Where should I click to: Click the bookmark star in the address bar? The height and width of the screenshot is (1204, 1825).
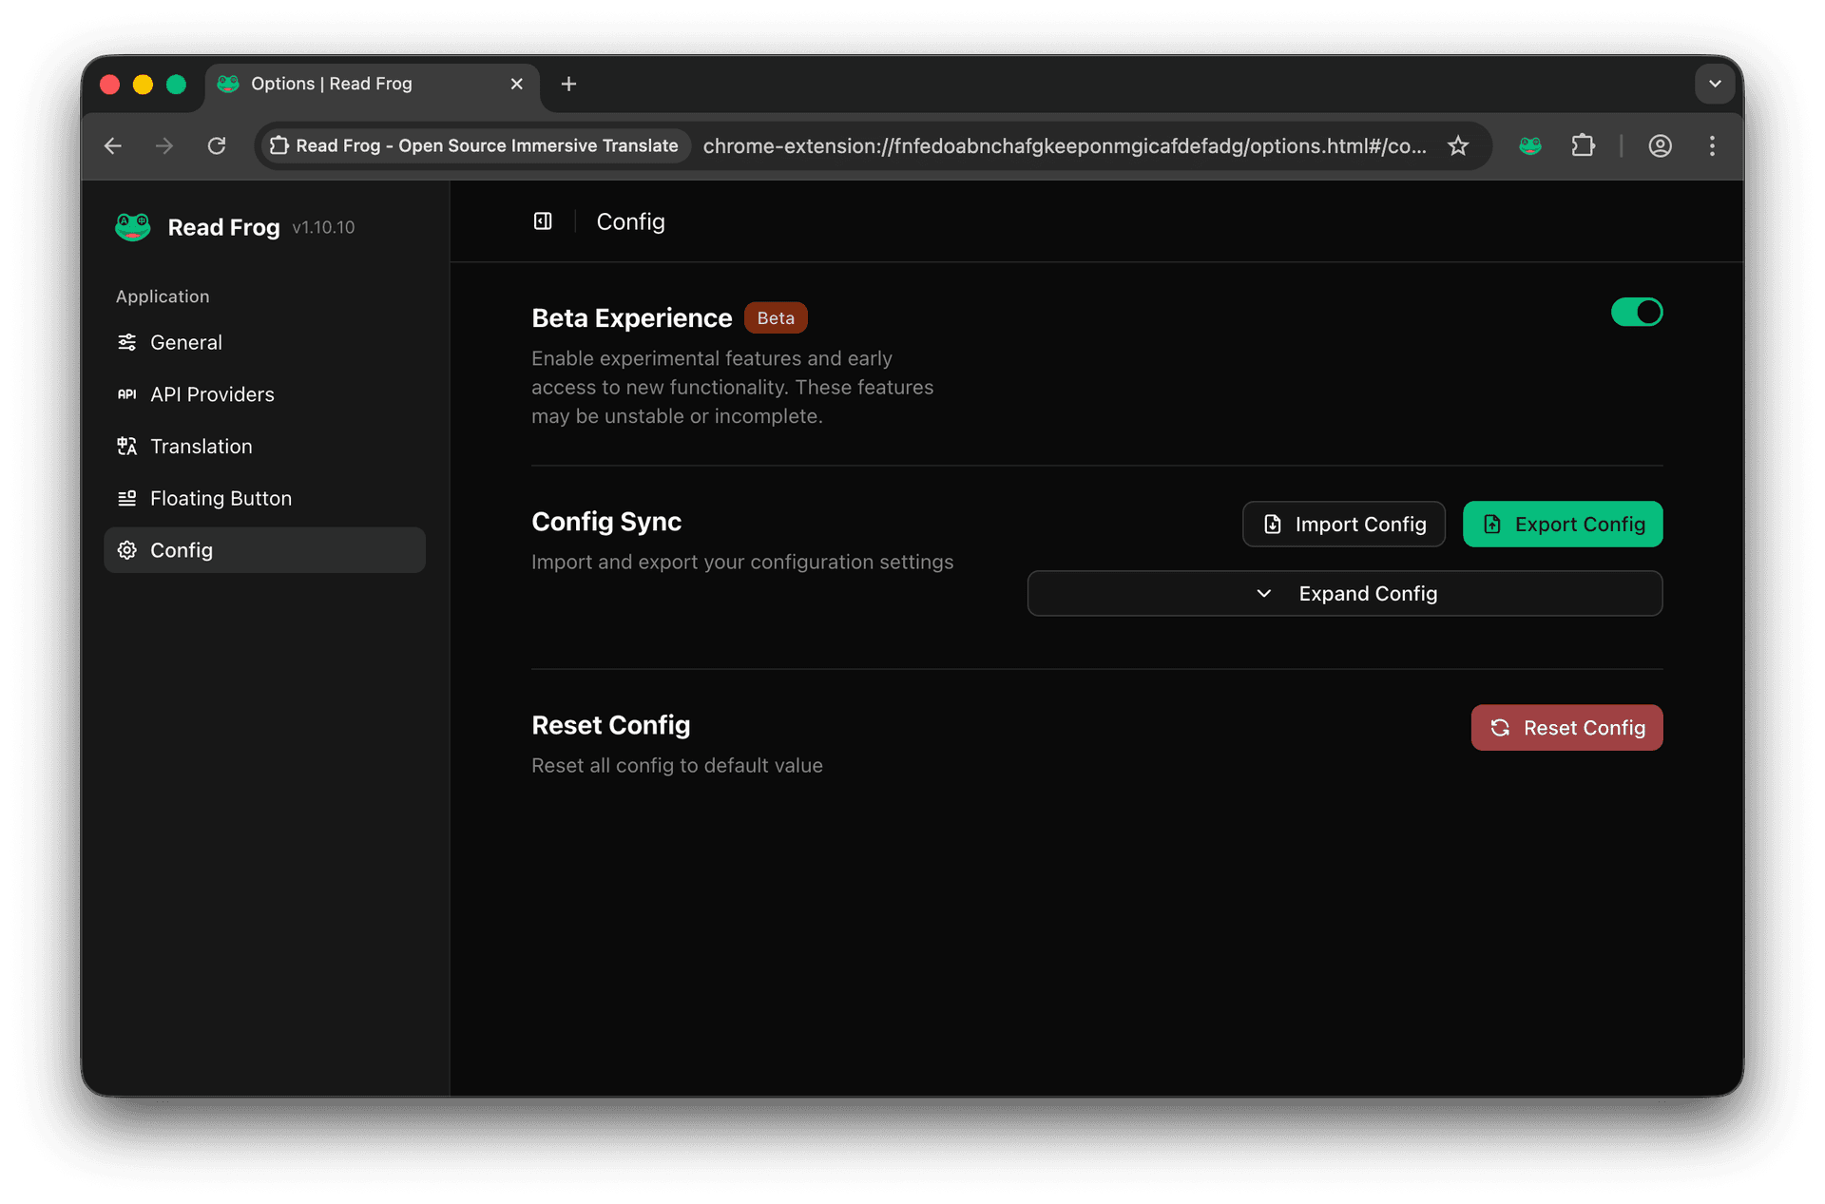[1457, 145]
